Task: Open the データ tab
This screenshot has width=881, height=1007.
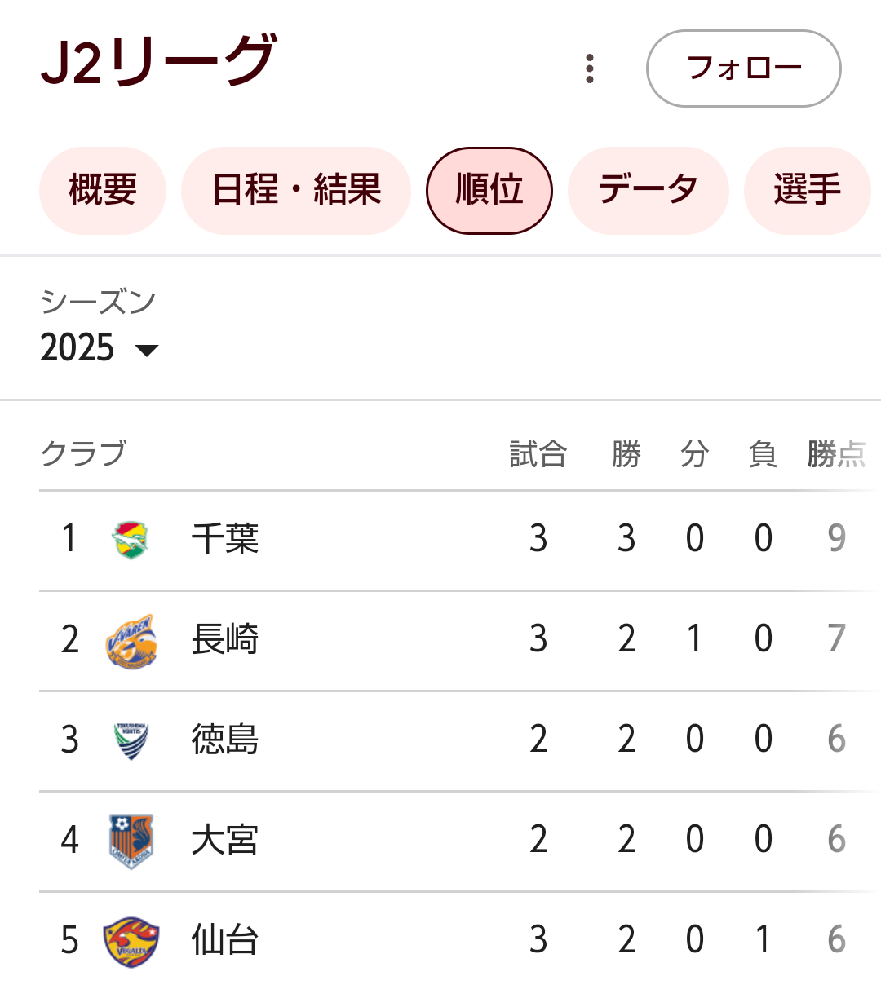Action: 649,190
